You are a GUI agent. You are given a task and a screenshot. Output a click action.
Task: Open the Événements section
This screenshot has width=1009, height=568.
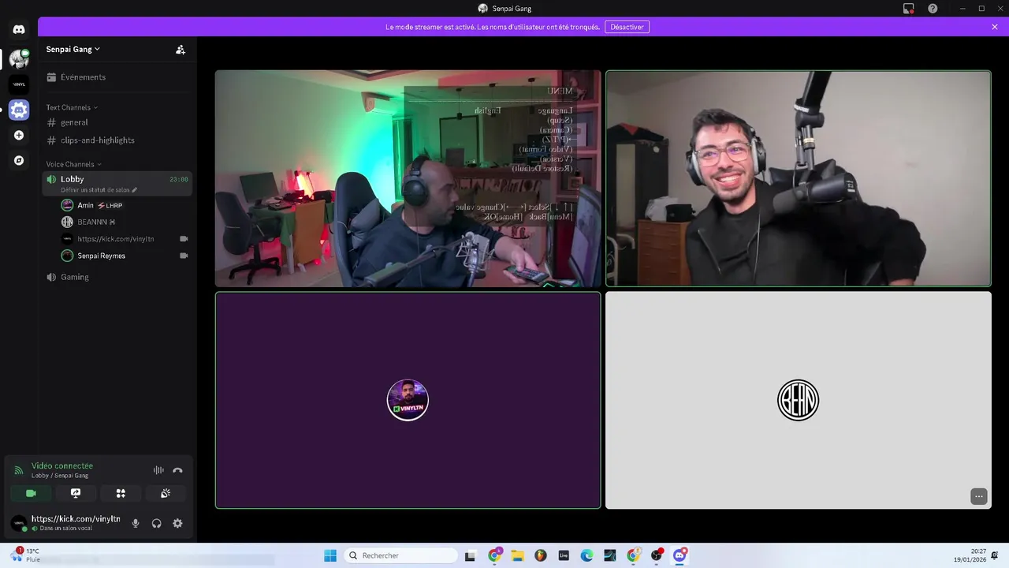click(x=117, y=77)
